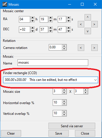Decrease DEC seconds spinner
The image size is (102, 138).
[x=69, y=31]
